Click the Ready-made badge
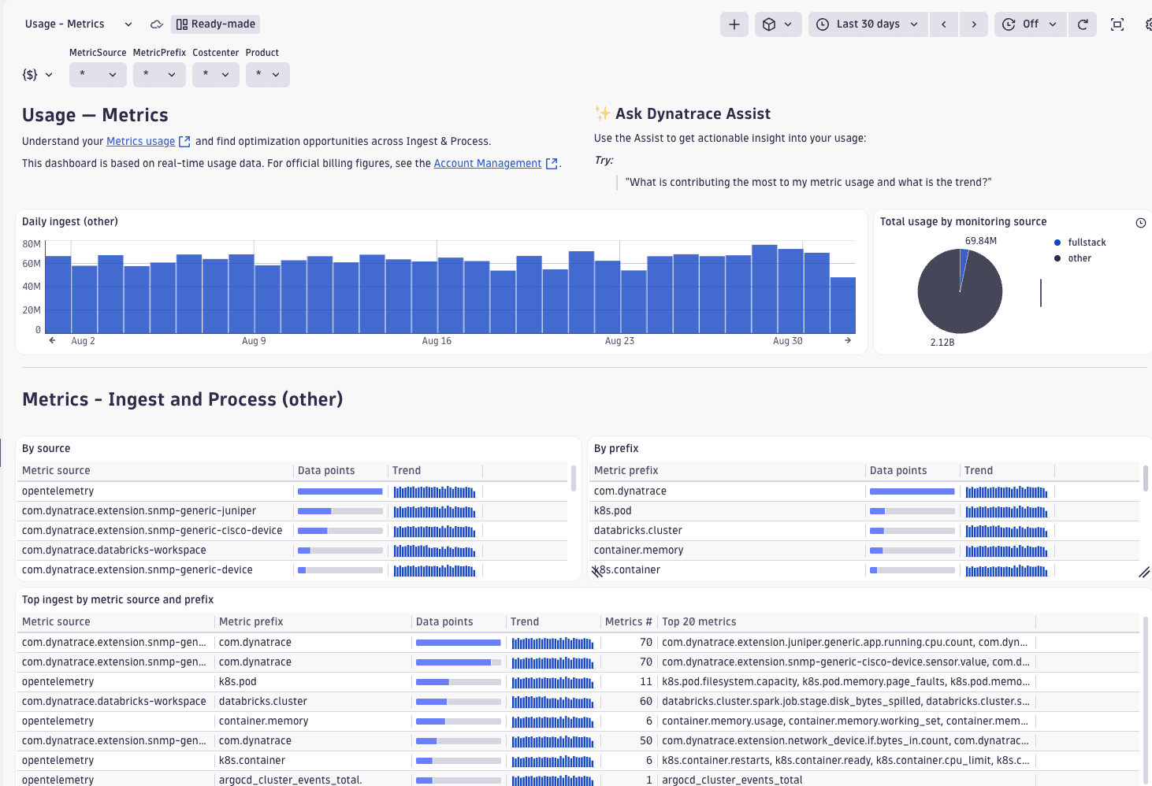The image size is (1152, 786). (216, 24)
